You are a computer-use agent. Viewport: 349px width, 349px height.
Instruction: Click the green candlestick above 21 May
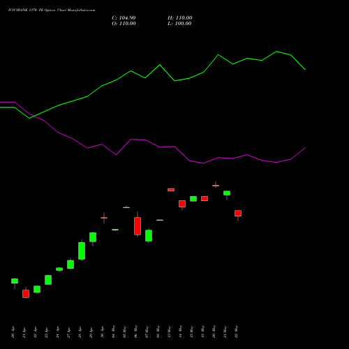(x=227, y=193)
